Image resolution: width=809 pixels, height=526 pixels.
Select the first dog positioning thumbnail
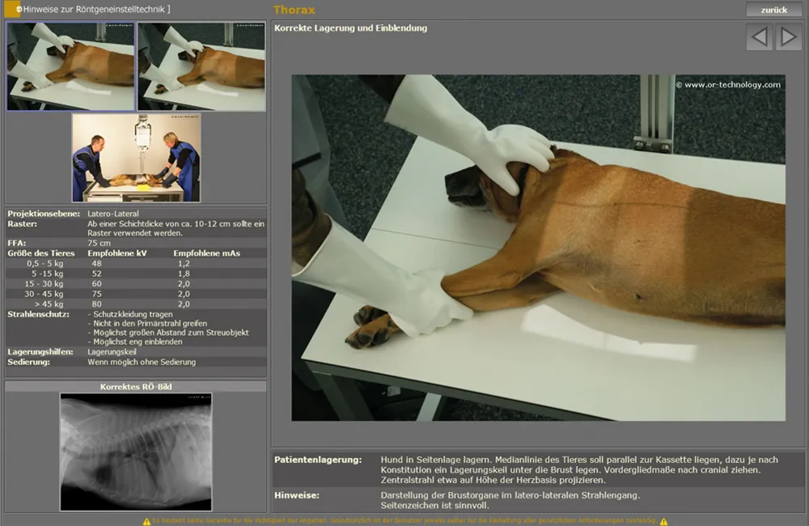[x=71, y=66]
